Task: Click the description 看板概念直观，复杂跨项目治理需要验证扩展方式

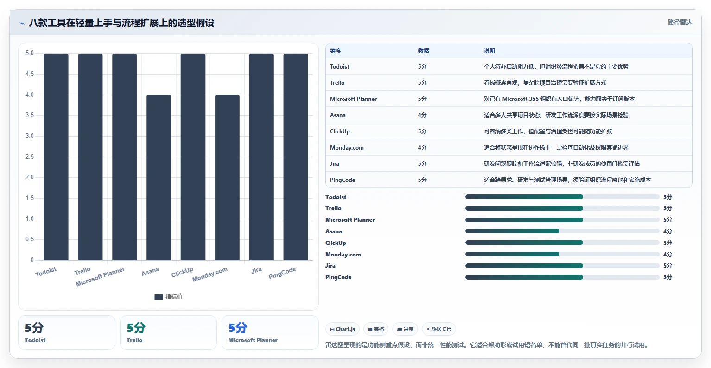Action: [545, 83]
